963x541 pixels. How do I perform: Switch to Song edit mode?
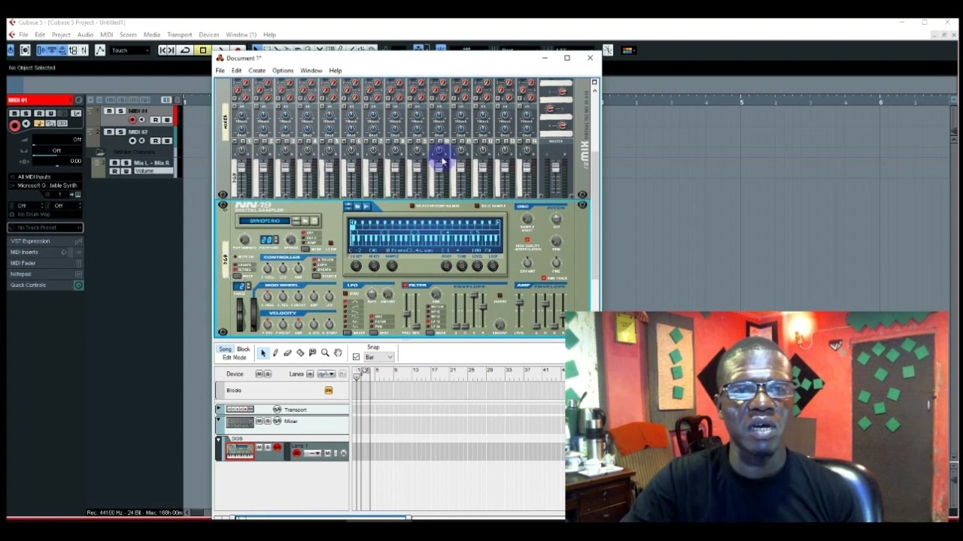pos(225,349)
